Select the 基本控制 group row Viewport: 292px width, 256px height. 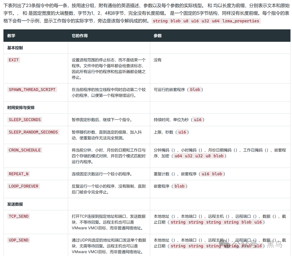pyautogui.click(x=147, y=48)
